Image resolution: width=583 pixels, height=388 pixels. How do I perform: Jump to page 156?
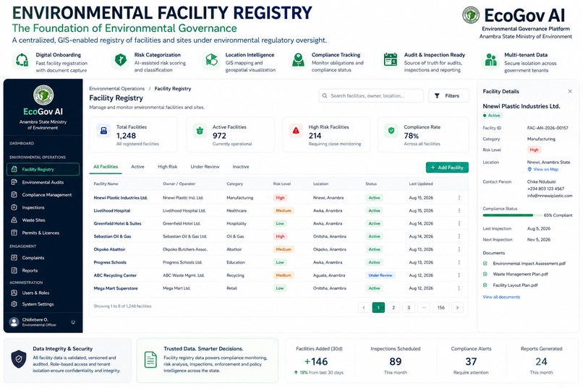pyautogui.click(x=441, y=307)
